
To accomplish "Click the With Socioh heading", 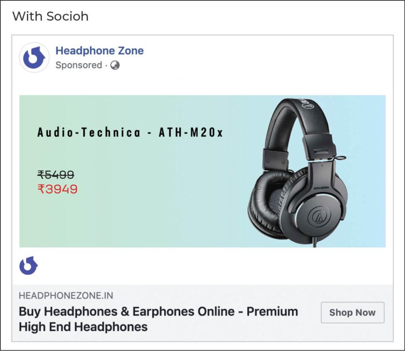I will point(51,17).
